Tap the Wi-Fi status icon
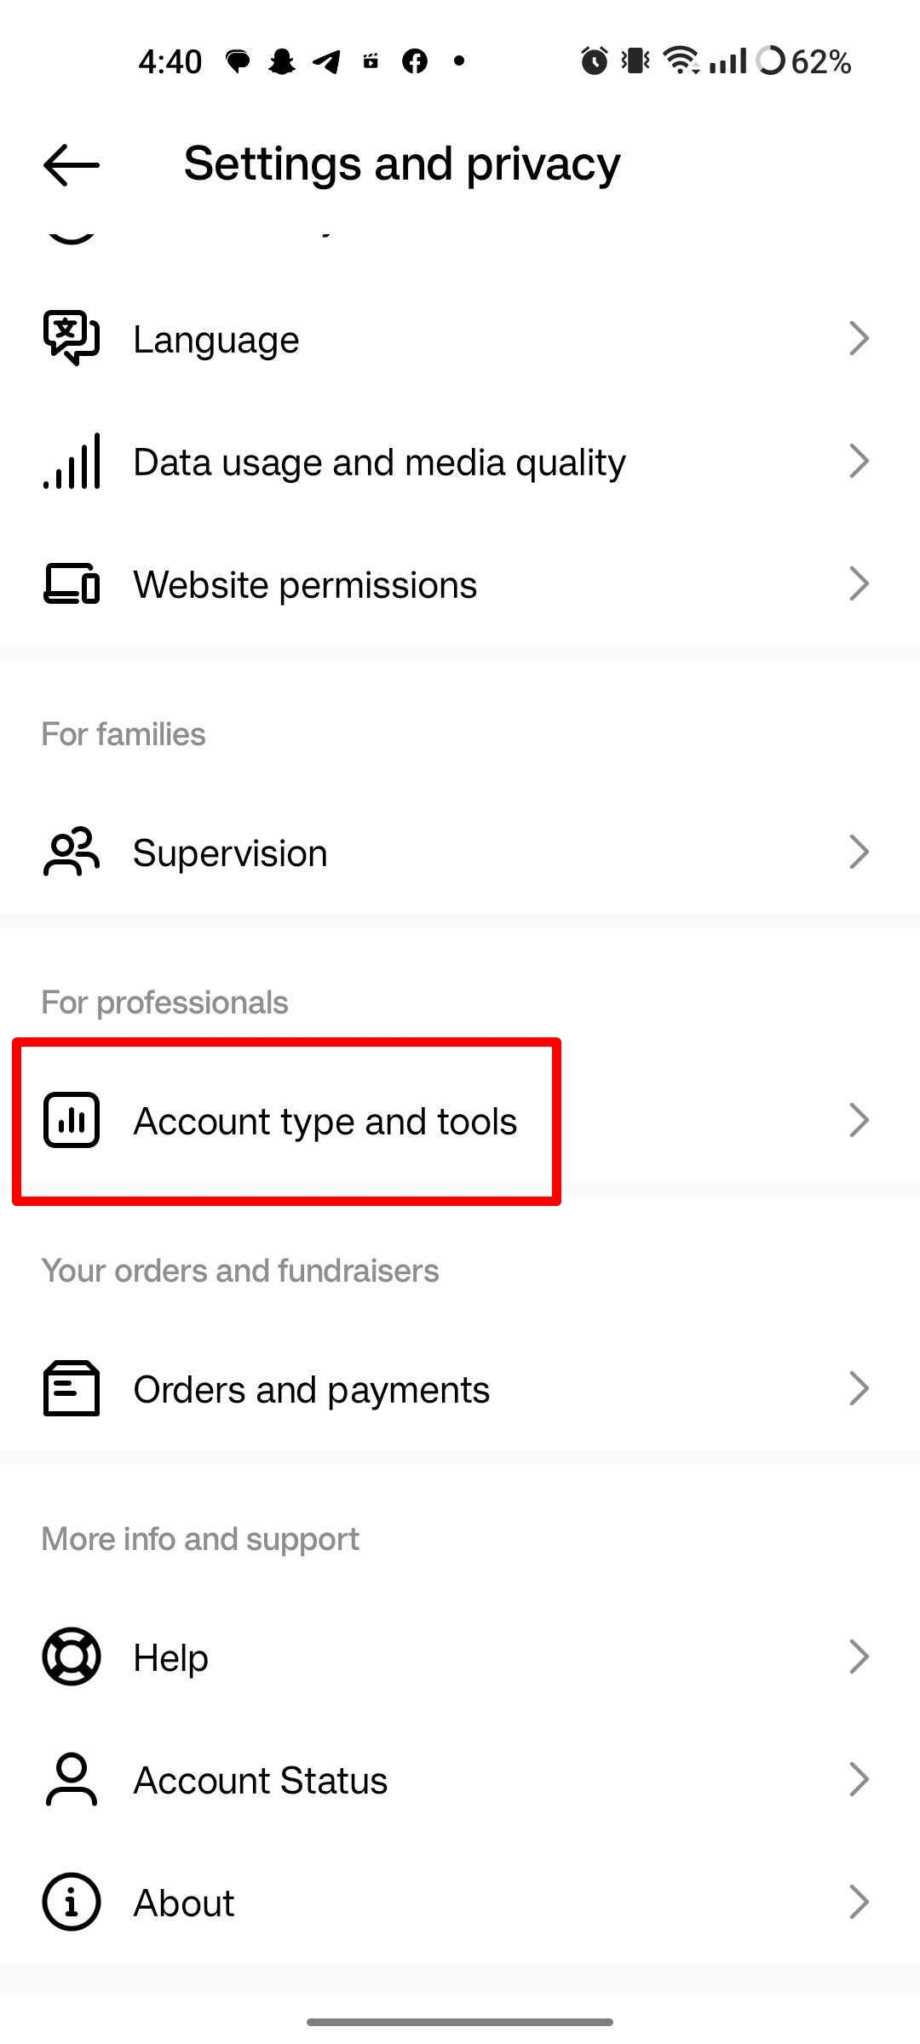The image size is (920, 2044). 681,60
